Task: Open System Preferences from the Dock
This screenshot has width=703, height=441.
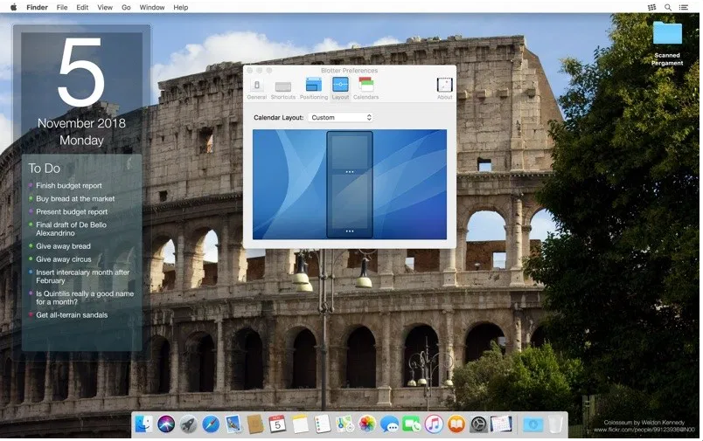Action: [478, 424]
